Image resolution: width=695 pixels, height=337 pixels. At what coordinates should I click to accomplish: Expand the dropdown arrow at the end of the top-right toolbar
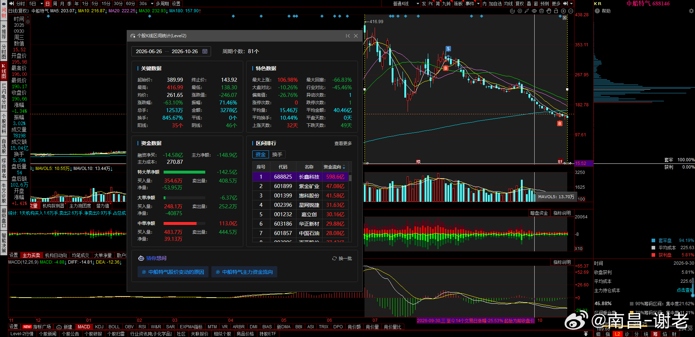point(571,4)
